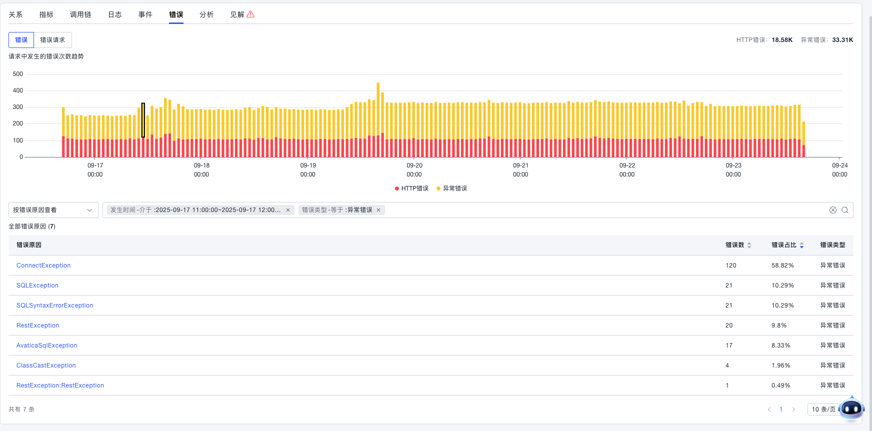Switch to the 错误请求 view
872x431 pixels.
click(52, 40)
